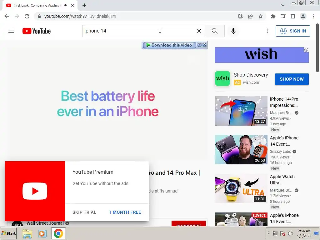This screenshot has width=320, height=240.
Task: Start voice search with microphone
Action: 233,31
